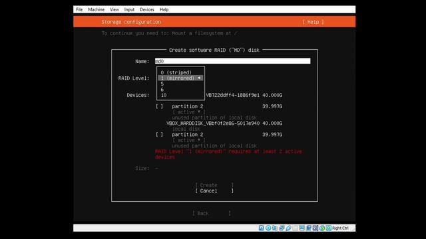Click the mouse integration status icon

click(x=322, y=228)
